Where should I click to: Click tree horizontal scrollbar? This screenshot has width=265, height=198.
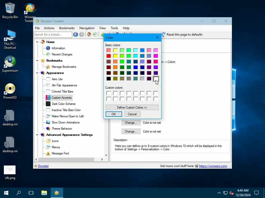click(66, 159)
